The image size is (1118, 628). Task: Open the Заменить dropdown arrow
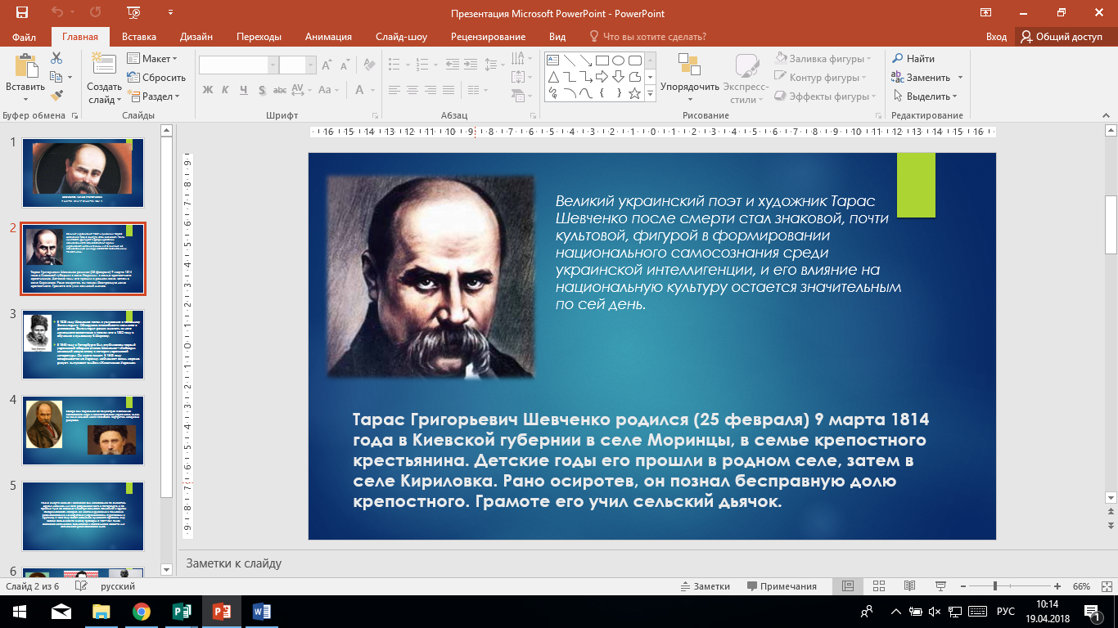coord(960,78)
